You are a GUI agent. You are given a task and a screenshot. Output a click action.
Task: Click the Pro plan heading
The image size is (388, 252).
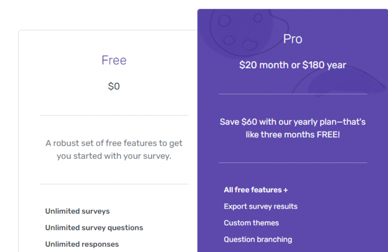pyautogui.click(x=293, y=39)
